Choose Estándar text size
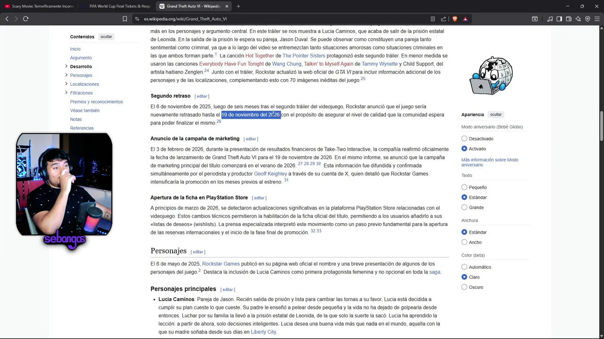604x339 pixels. pos(464,197)
